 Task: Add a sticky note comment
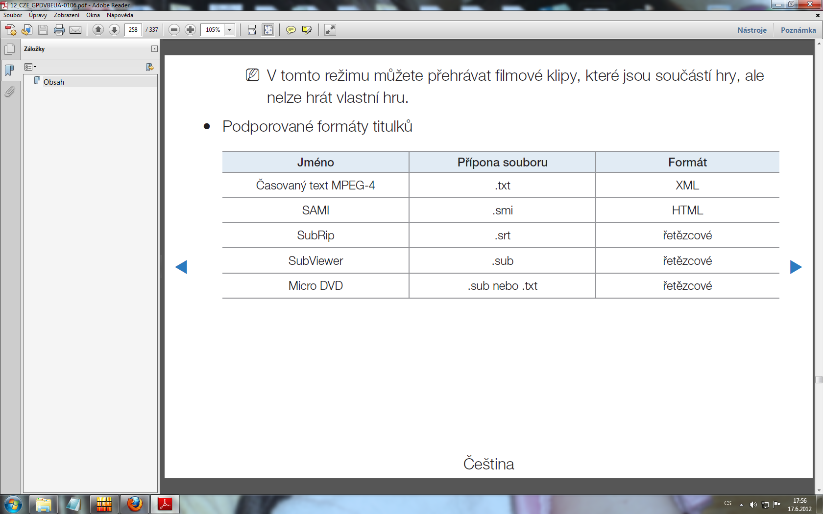point(290,30)
